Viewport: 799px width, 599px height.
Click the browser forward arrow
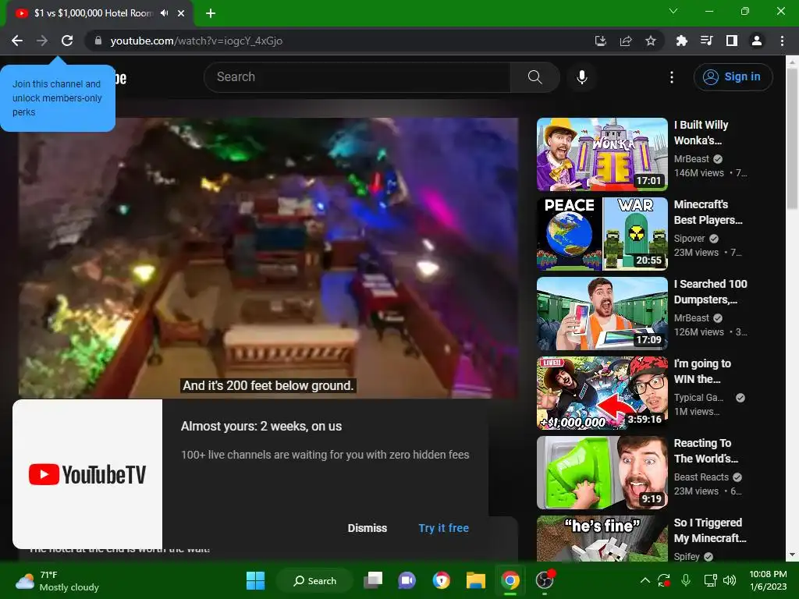(42, 41)
